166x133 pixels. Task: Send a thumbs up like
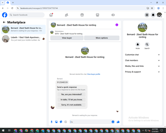[118, 122]
